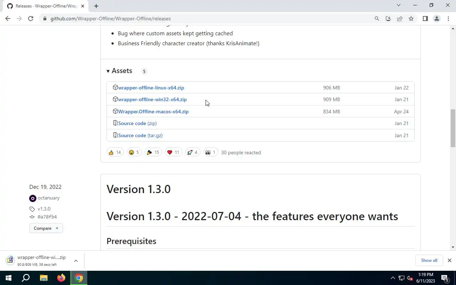The width and height of the screenshot is (456, 285).
Task: React with the laugh emoji
Action: [134, 152]
